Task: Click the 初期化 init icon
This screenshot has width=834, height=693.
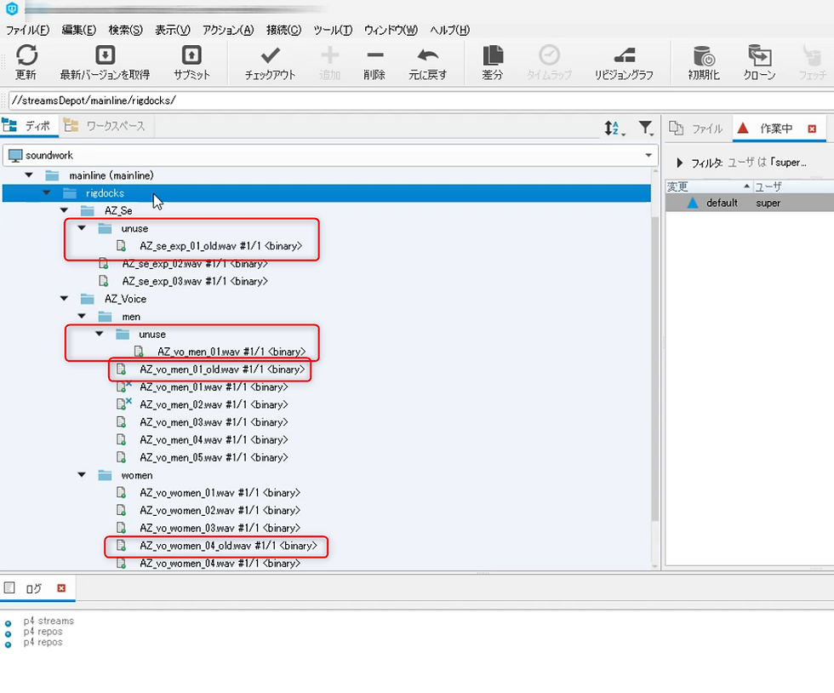Action: (x=705, y=54)
